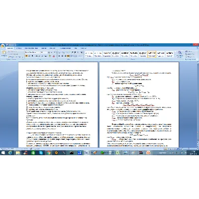Click the vertical scrollbar of document
Image resolution: width=199 pixels, height=199 pixels.
pos(198,104)
